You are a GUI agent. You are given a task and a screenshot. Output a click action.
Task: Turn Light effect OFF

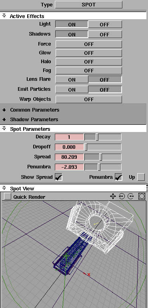coord(105,24)
